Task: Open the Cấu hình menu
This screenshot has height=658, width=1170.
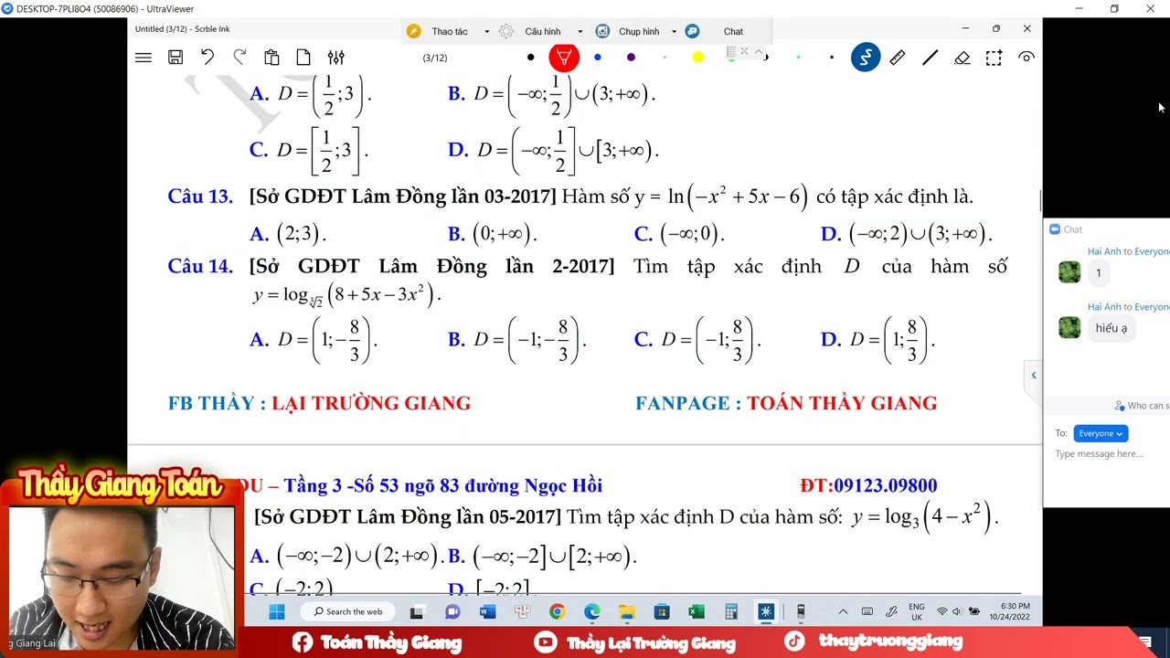Action: [542, 31]
